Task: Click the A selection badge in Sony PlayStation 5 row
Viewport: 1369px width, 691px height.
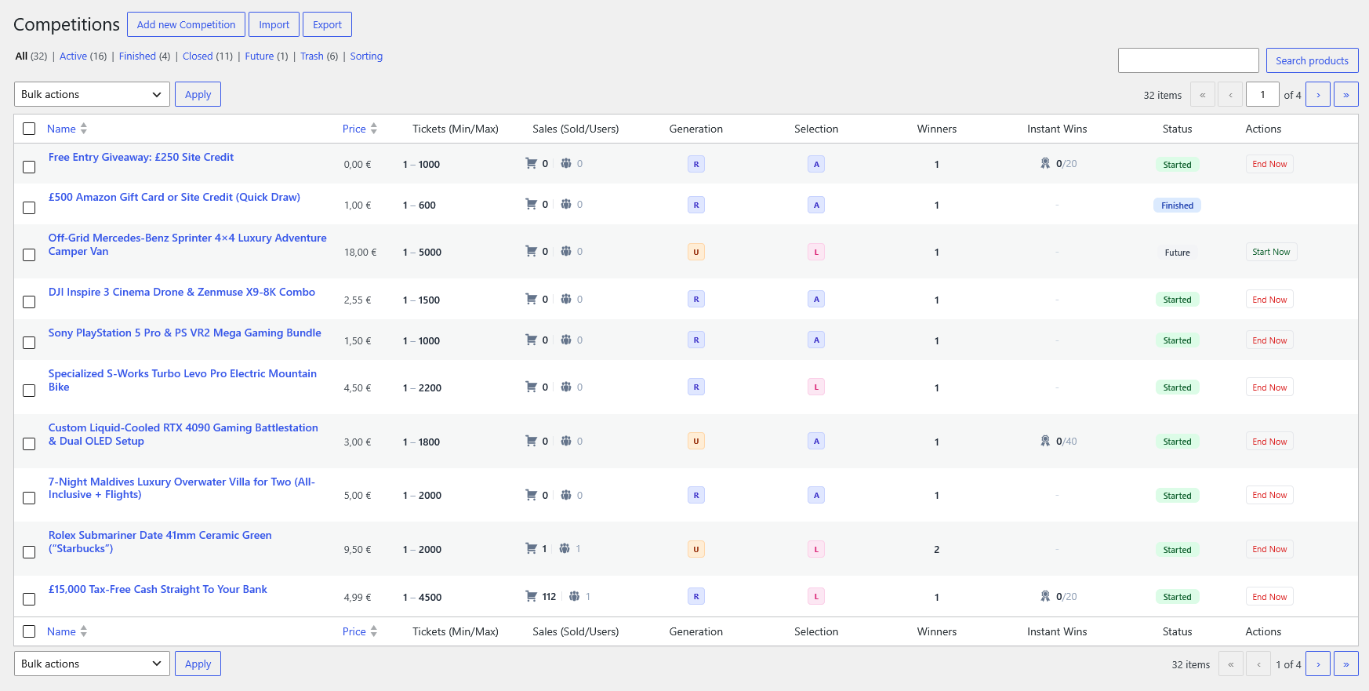Action: [816, 340]
